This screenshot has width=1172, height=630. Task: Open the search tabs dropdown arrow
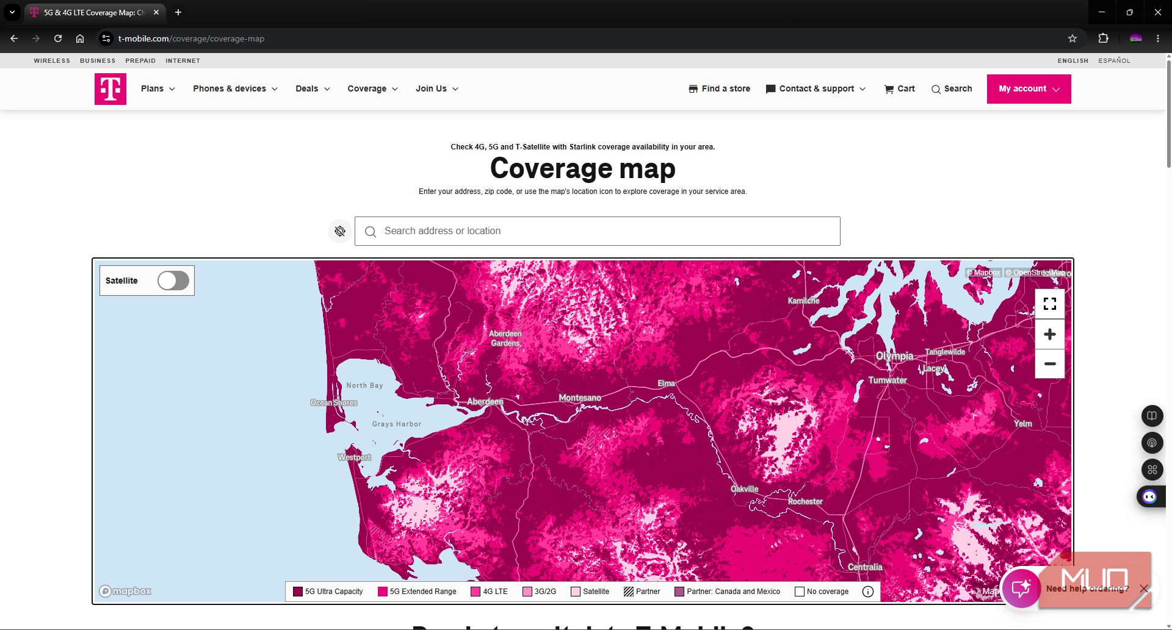(x=12, y=12)
